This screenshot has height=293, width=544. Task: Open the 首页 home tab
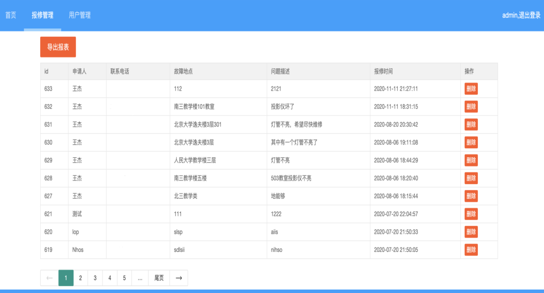[11, 15]
